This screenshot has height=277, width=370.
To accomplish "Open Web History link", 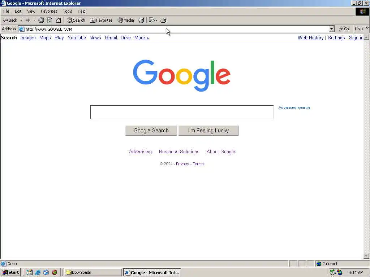I will tap(310, 38).
